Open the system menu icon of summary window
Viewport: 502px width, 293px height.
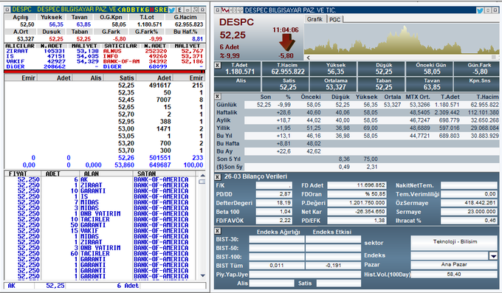(x=218, y=10)
